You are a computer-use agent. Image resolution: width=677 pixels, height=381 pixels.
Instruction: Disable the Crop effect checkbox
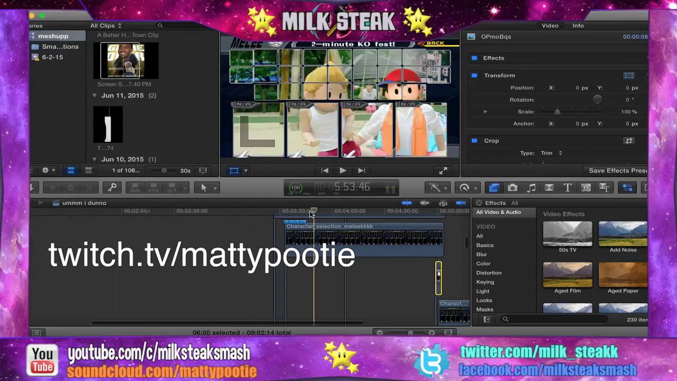tap(474, 141)
